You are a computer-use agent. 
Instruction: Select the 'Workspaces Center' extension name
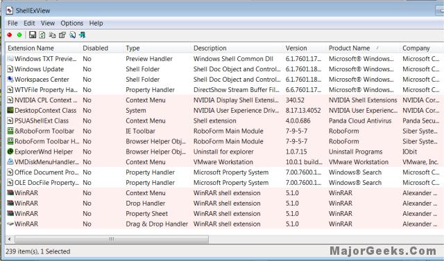click(x=42, y=80)
